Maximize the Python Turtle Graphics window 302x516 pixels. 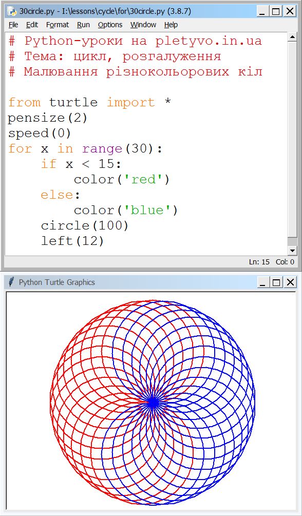(x=276, y=282)
